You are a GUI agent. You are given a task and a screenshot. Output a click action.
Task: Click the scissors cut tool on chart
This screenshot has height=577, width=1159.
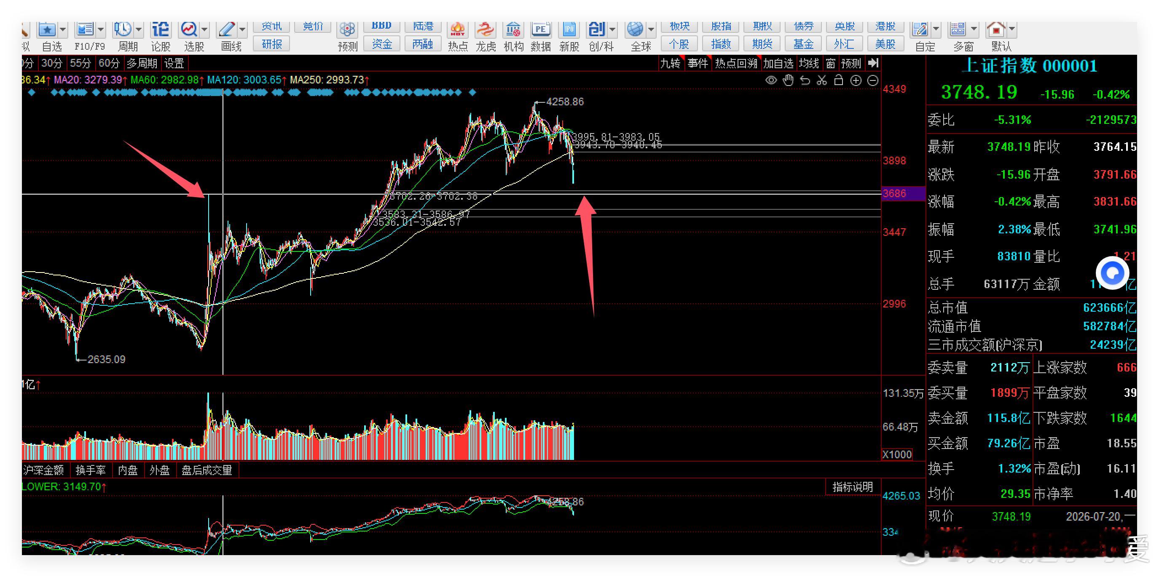pos(822,80)
